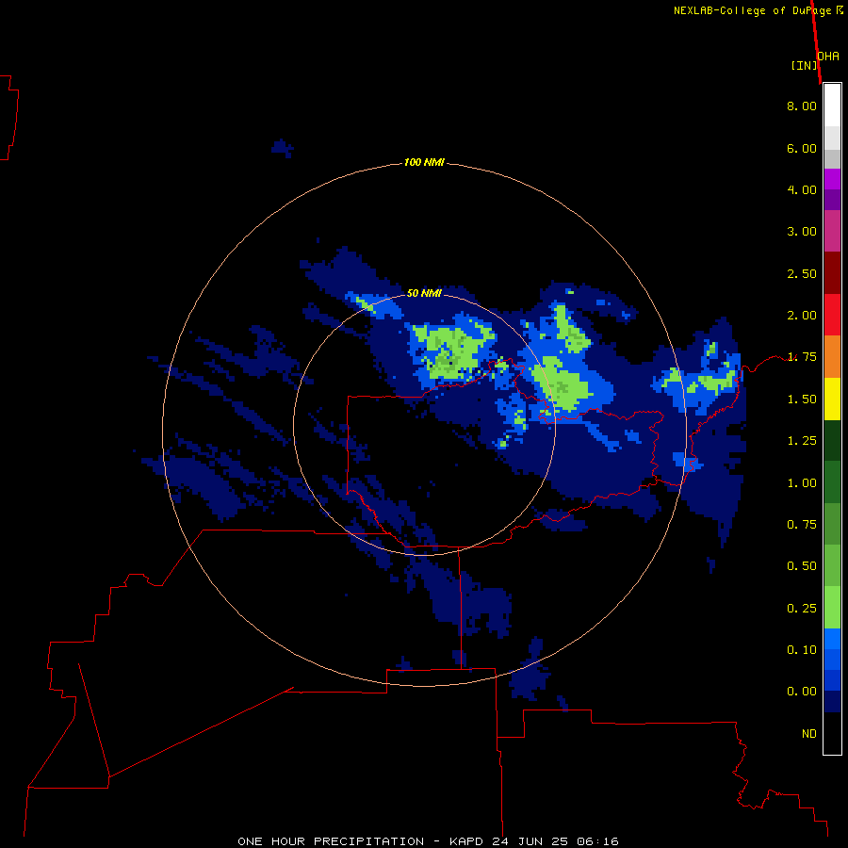Click the ND no-data label
Viewport: 848px width, 848px height.
pos(809,734)
